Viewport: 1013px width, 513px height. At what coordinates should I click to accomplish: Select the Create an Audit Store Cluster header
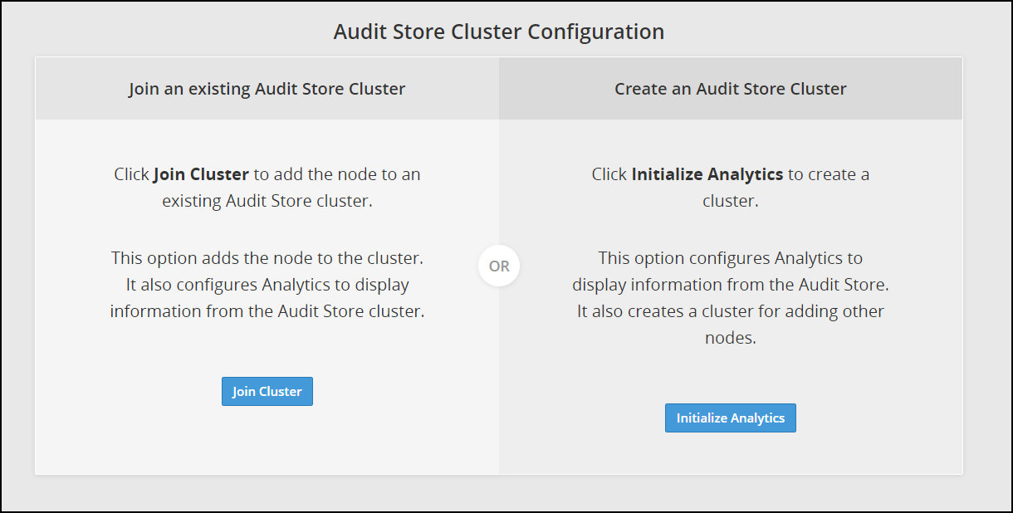tap(730, 89)
